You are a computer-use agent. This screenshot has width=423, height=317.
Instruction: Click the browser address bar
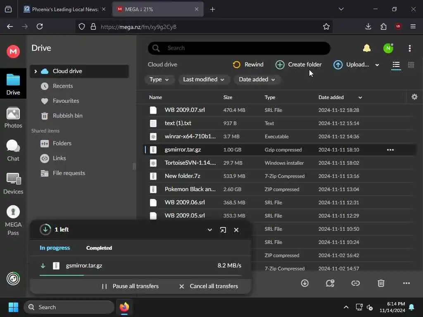pos(204,27)
